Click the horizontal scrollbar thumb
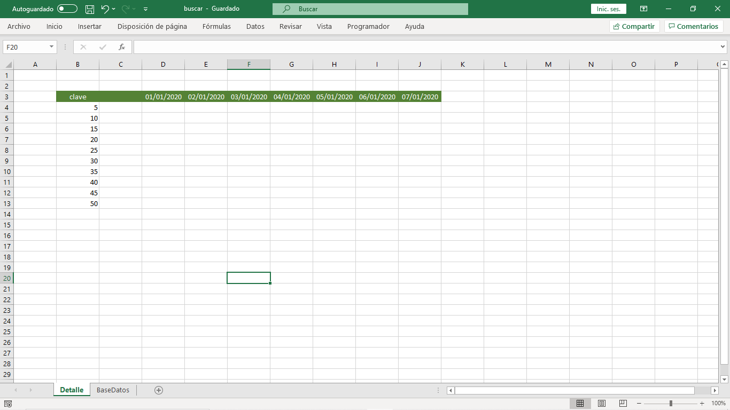 [x=574, y=391]
